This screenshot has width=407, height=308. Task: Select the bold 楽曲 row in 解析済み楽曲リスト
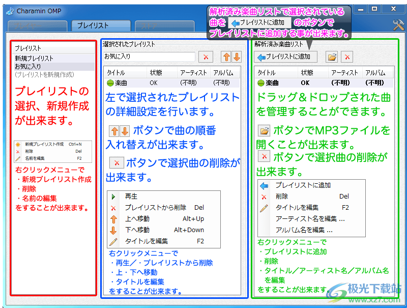click(x=324, y=83)
